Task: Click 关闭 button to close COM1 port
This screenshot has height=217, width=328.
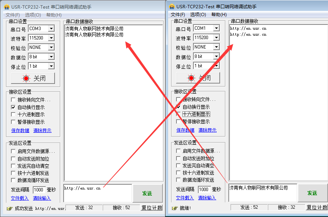Action: tap(198, 78)
